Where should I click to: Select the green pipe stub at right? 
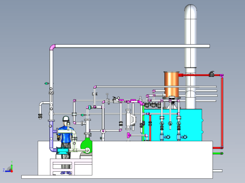pos(218,153)
